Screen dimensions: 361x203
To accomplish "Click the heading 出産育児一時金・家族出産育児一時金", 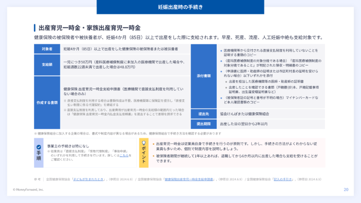I will pos(90,28).
